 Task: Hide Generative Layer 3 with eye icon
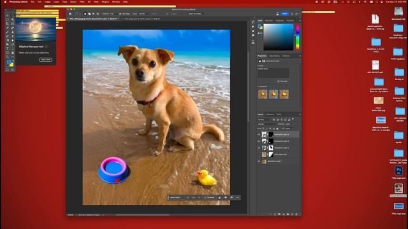(259, 141)
